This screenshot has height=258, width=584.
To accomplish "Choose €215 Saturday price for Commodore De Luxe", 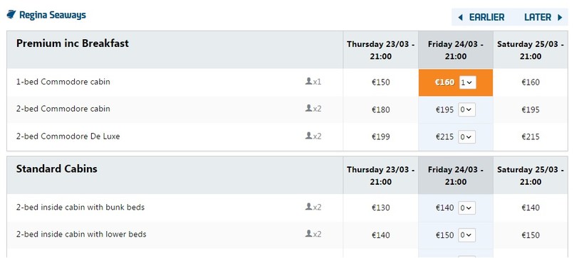I will click(x=531, y=136).
